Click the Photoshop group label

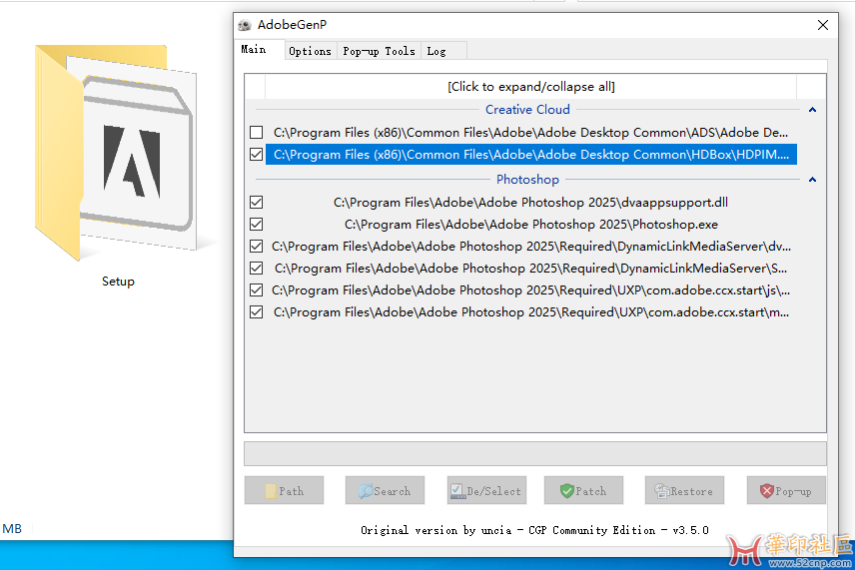pyautogui.click(x=527, y=180)
